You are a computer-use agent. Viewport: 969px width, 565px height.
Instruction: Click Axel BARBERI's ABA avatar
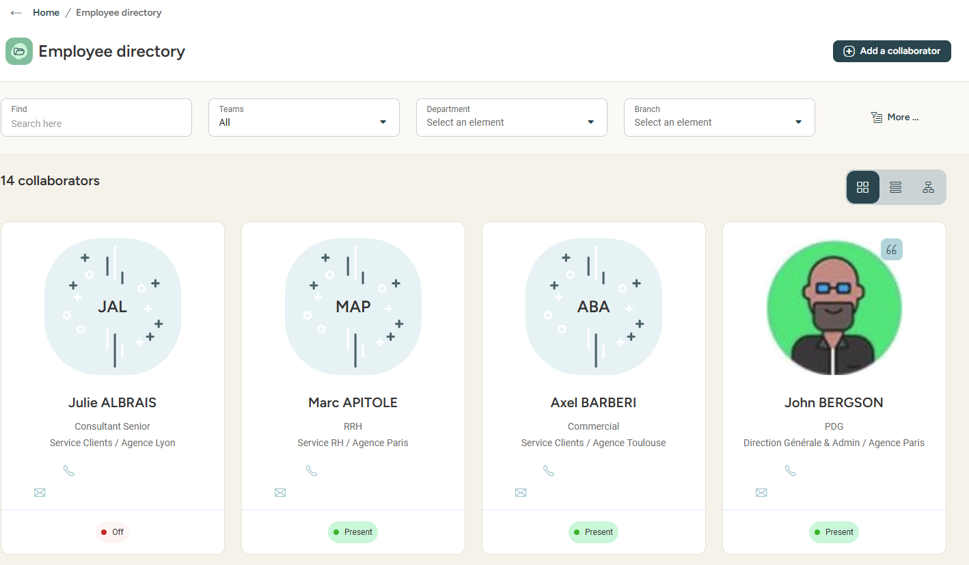594,307
